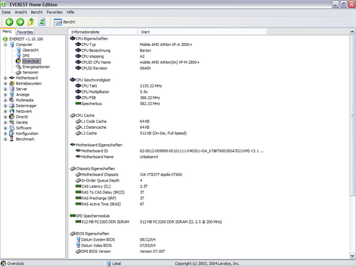Click the Multimedia tree icon

click(12, 100)
